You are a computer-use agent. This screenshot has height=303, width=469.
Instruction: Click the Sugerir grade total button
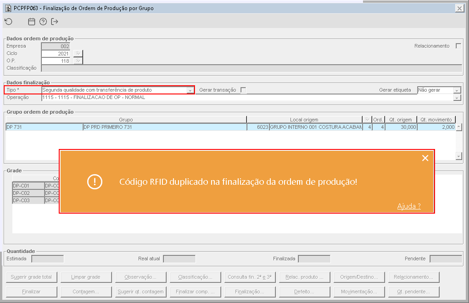pyautogui.click(x=31, y=277)
